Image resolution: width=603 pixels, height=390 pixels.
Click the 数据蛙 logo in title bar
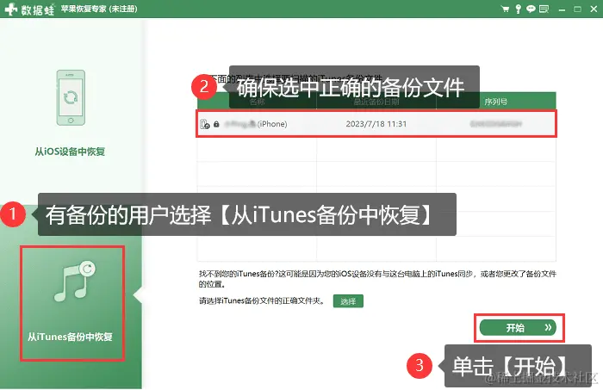coord(29,9)
